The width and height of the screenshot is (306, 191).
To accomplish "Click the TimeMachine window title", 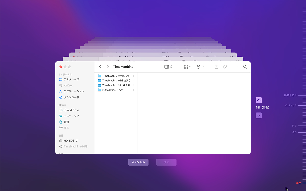I will tap(123, 67).
